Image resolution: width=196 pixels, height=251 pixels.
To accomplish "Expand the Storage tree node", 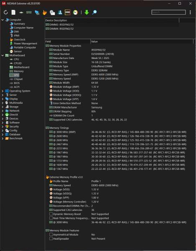I will coord(3,107).
